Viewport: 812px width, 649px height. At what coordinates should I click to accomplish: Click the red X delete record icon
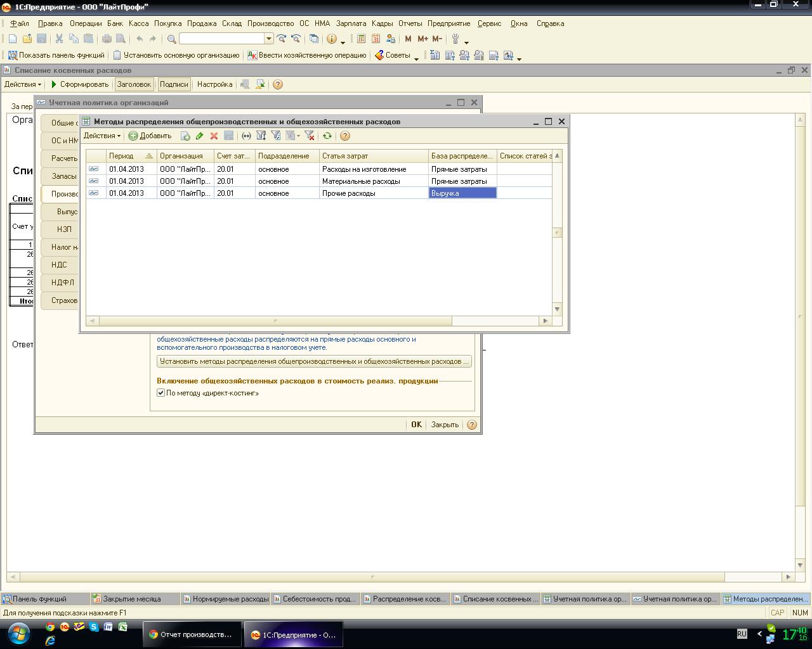point(214,136)
